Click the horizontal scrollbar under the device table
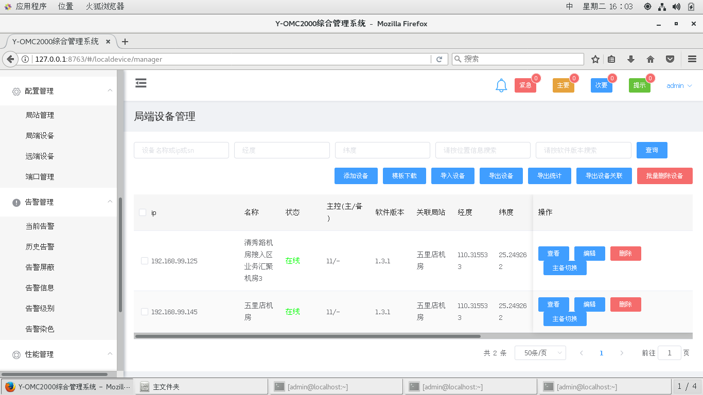The width and height of the screenshot is (703, 395). point(307,336)
